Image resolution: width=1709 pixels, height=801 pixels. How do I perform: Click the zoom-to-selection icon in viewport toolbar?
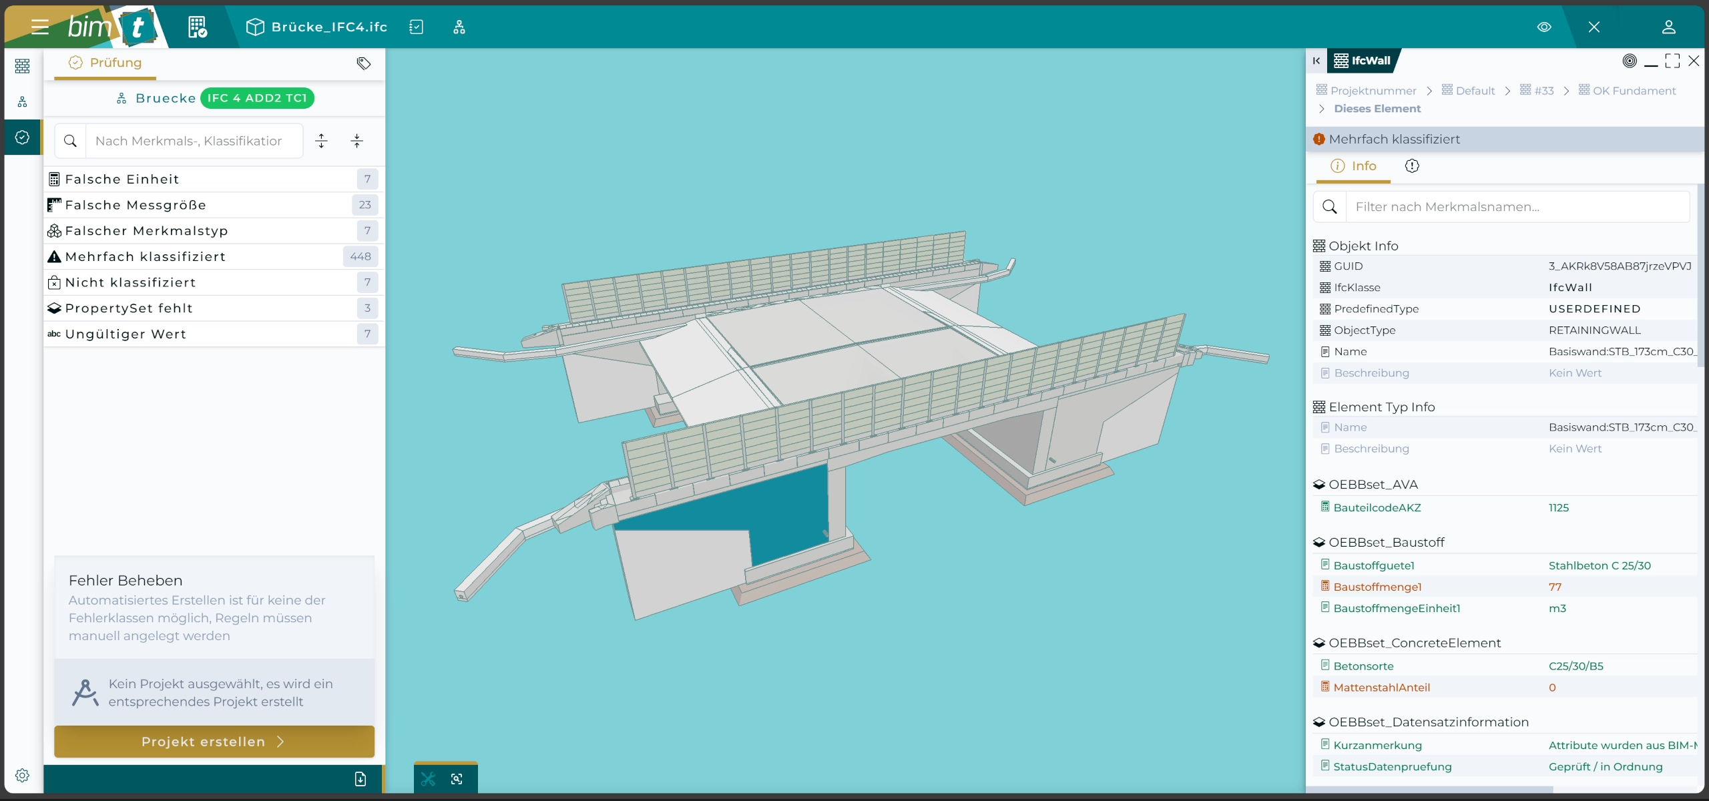(457, 779)
